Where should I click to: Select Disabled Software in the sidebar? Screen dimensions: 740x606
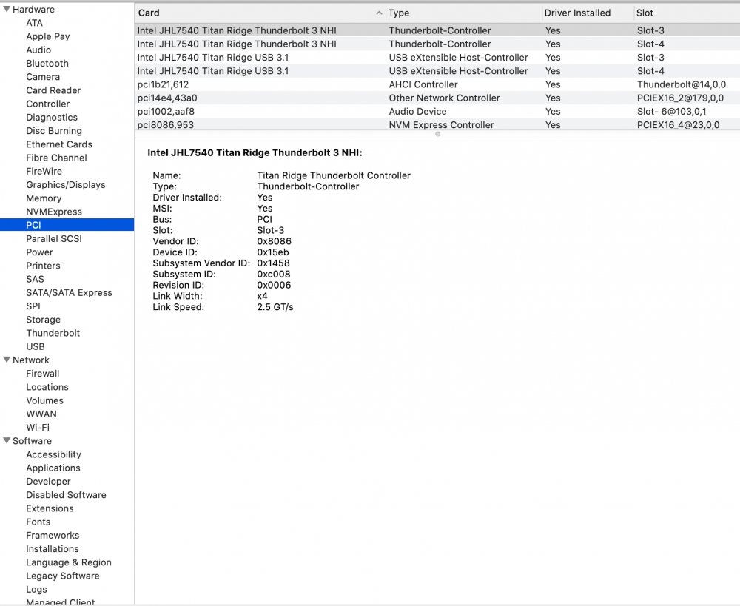(66, 494)
